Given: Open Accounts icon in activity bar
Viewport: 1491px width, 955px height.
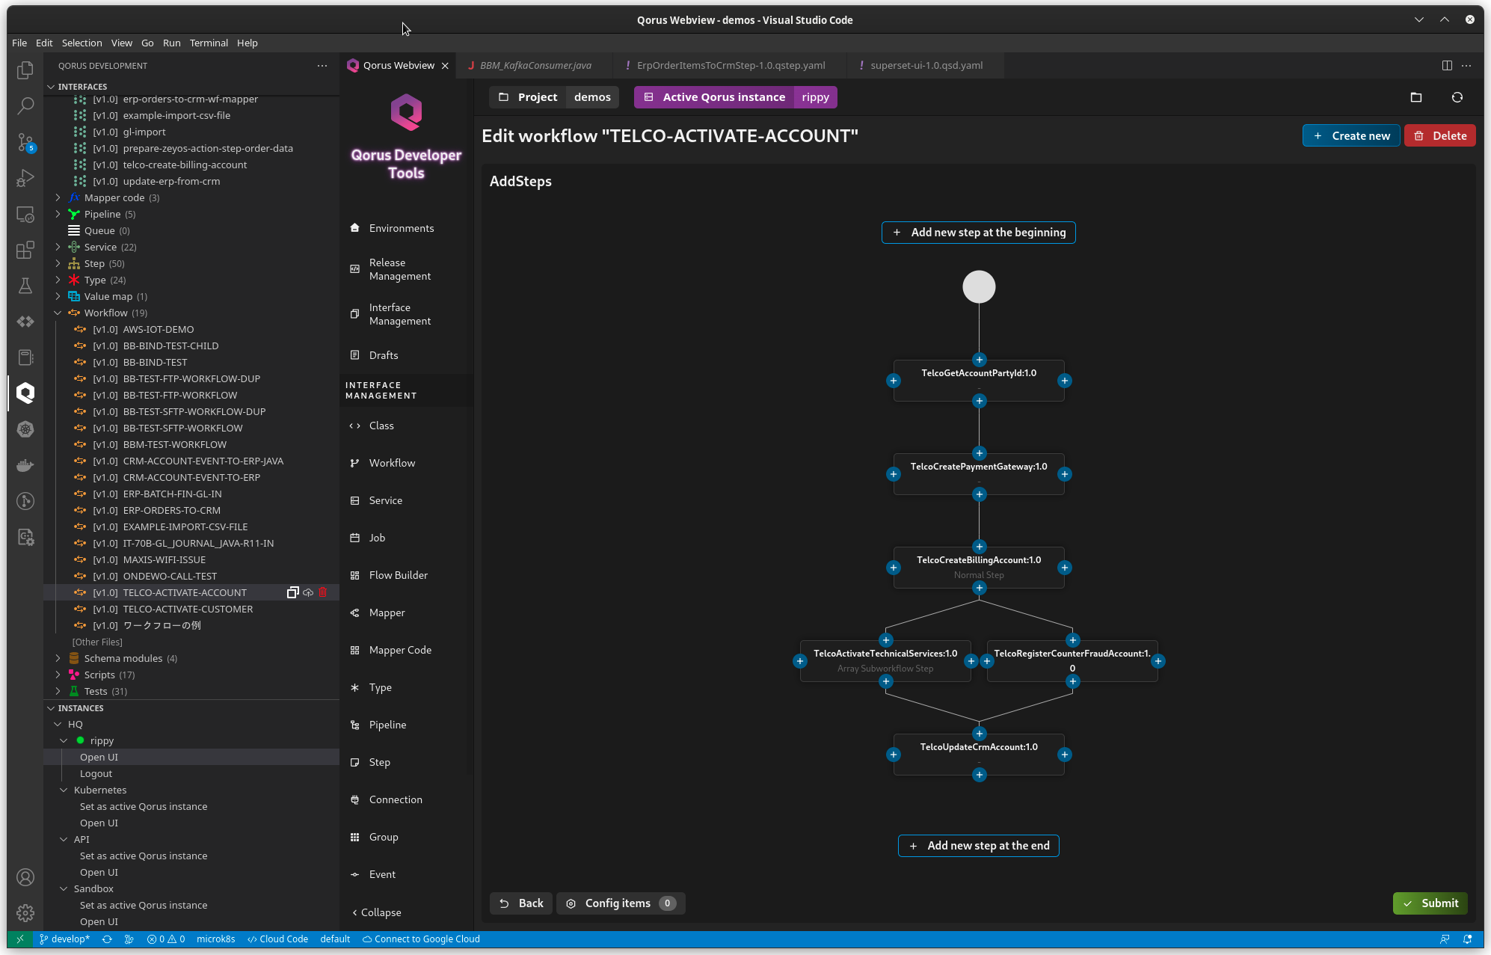Looking at the screenshot, I should 25,877.
